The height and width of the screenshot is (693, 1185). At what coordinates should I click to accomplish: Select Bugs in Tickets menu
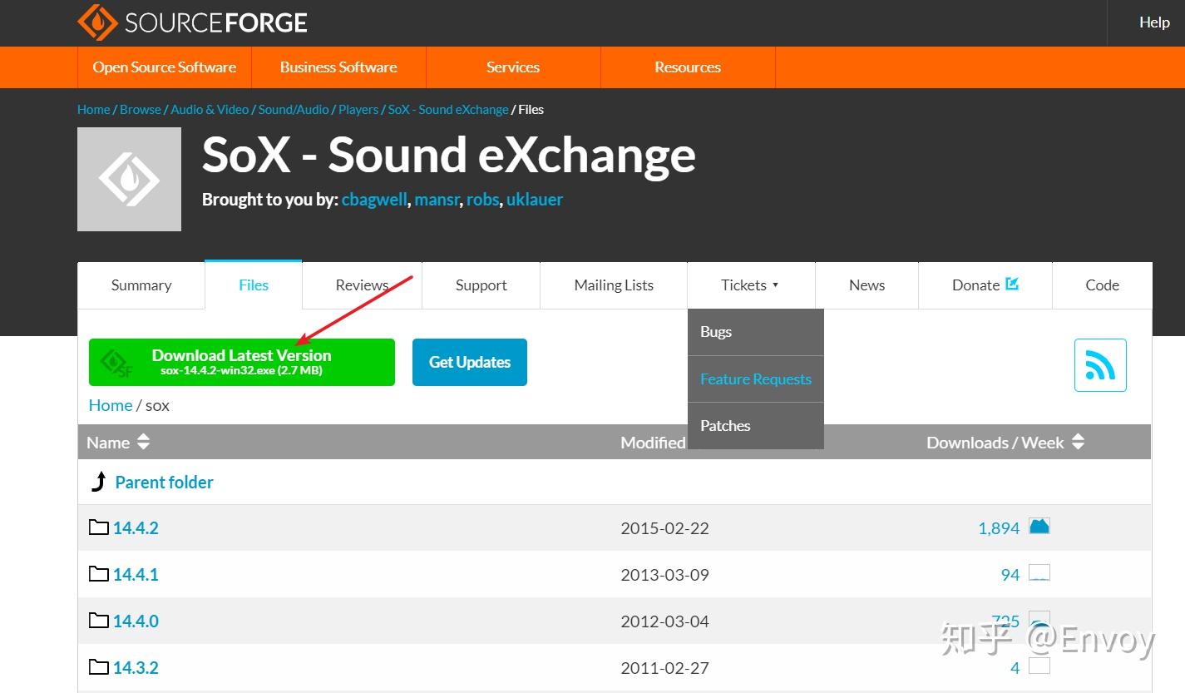[755, 332]
